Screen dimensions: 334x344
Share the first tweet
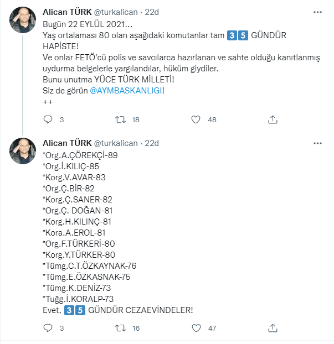273,119
